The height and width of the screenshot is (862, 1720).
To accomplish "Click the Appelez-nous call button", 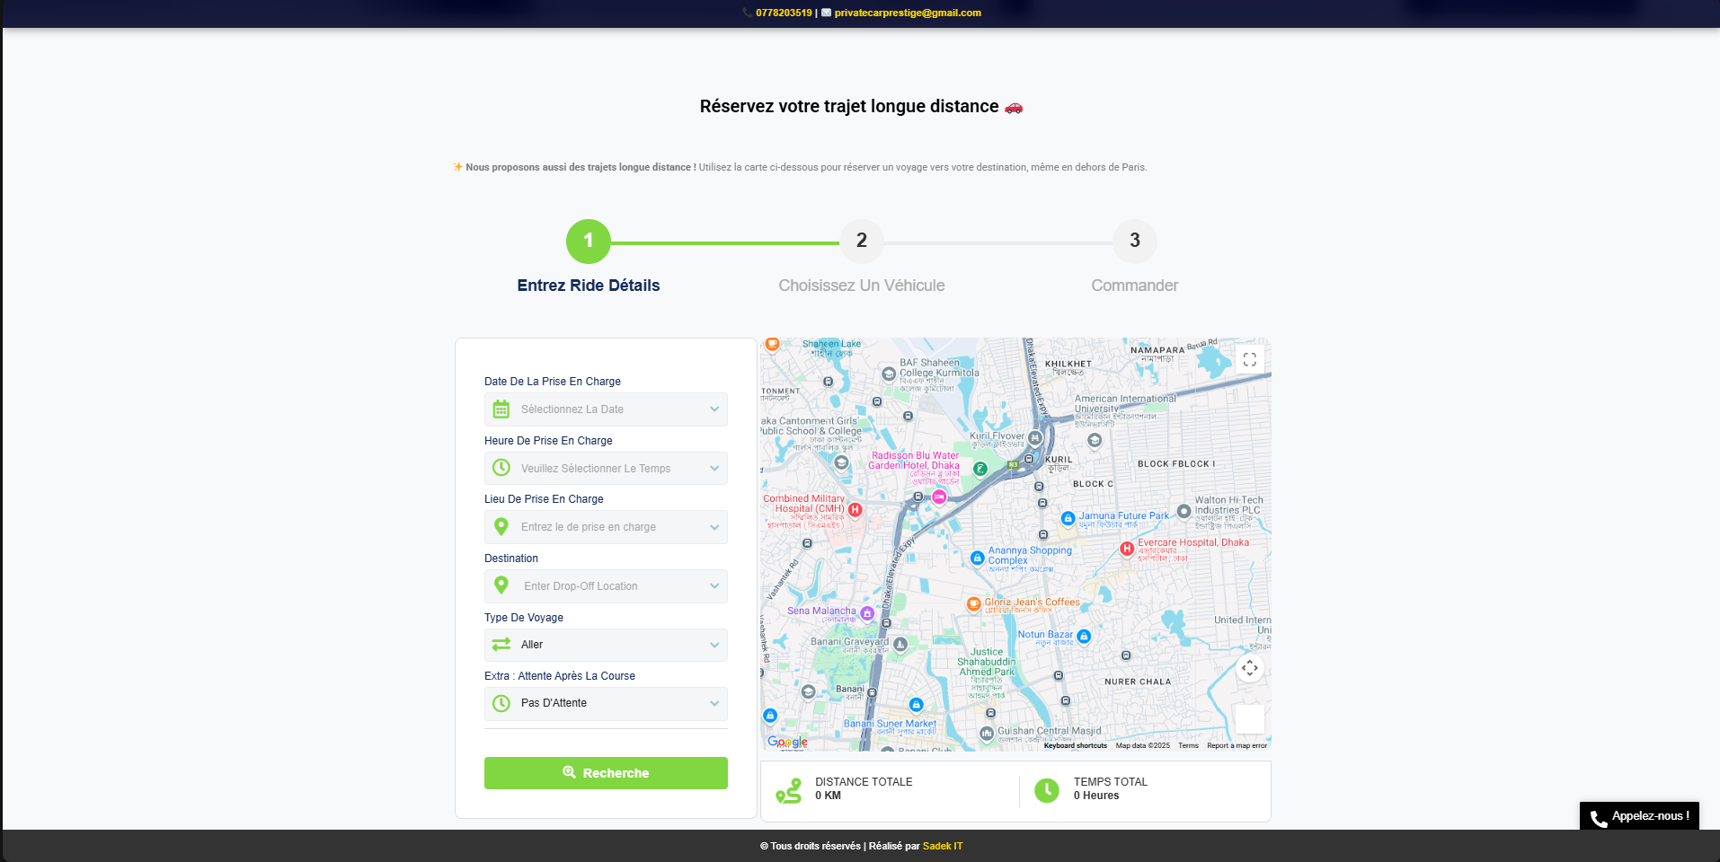I will click(1639, 816).
